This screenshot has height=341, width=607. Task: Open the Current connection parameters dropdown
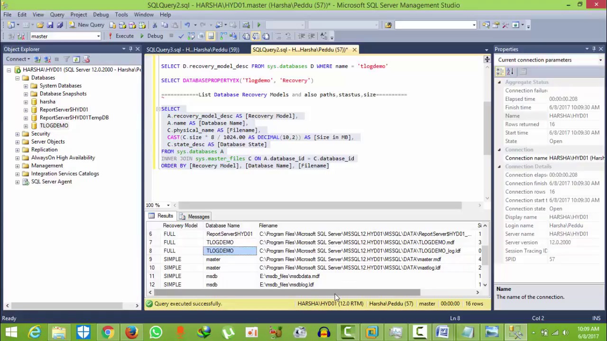600,60
